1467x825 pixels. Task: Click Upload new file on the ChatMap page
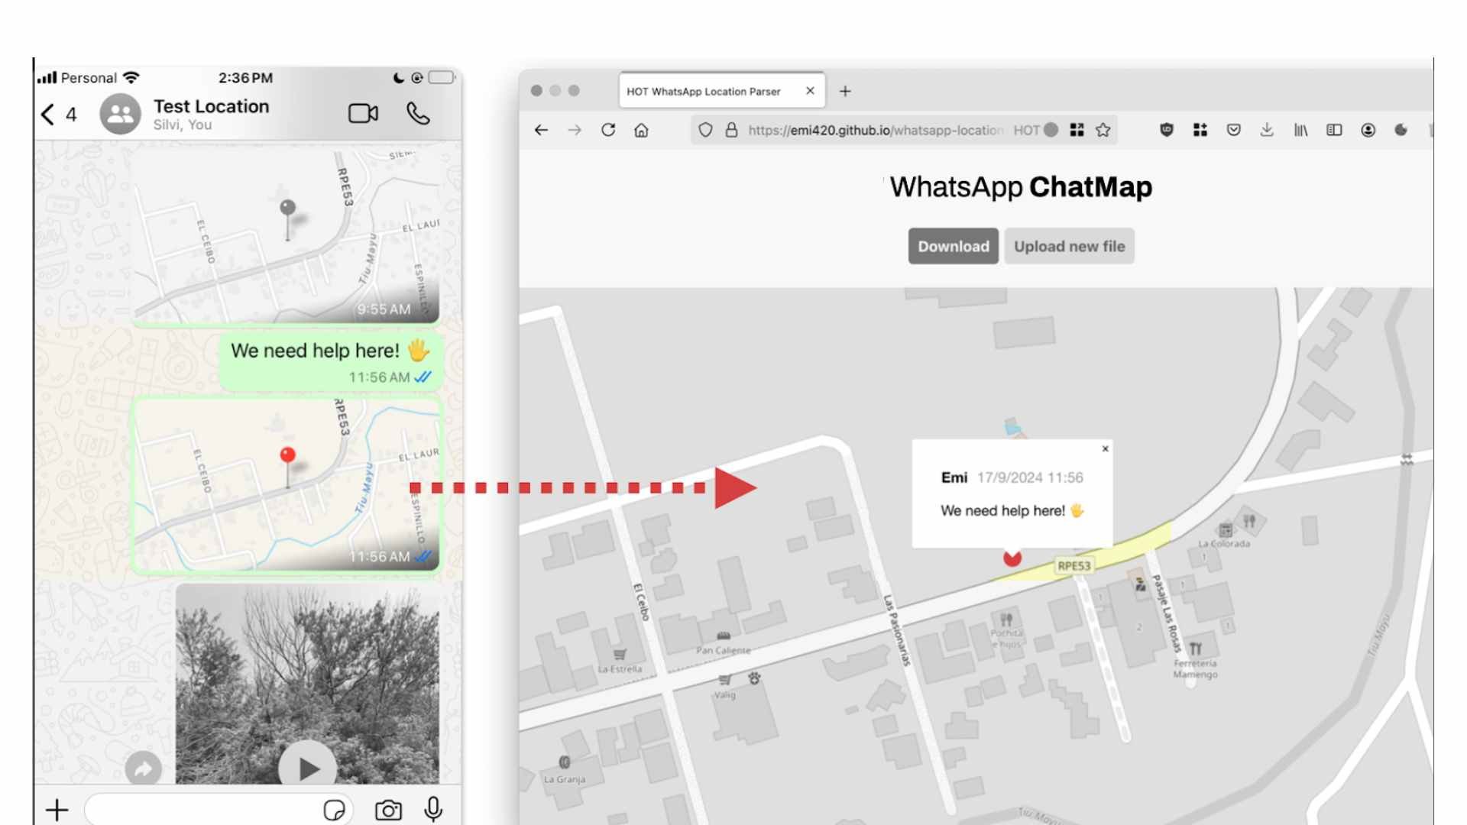1069,246
